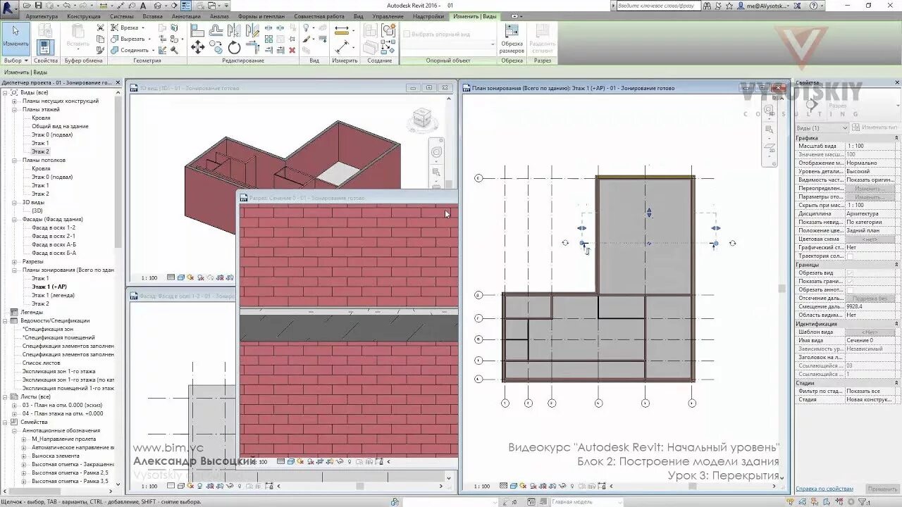
Task: Toggle the Показать границы checkbox
Action: 850,281
